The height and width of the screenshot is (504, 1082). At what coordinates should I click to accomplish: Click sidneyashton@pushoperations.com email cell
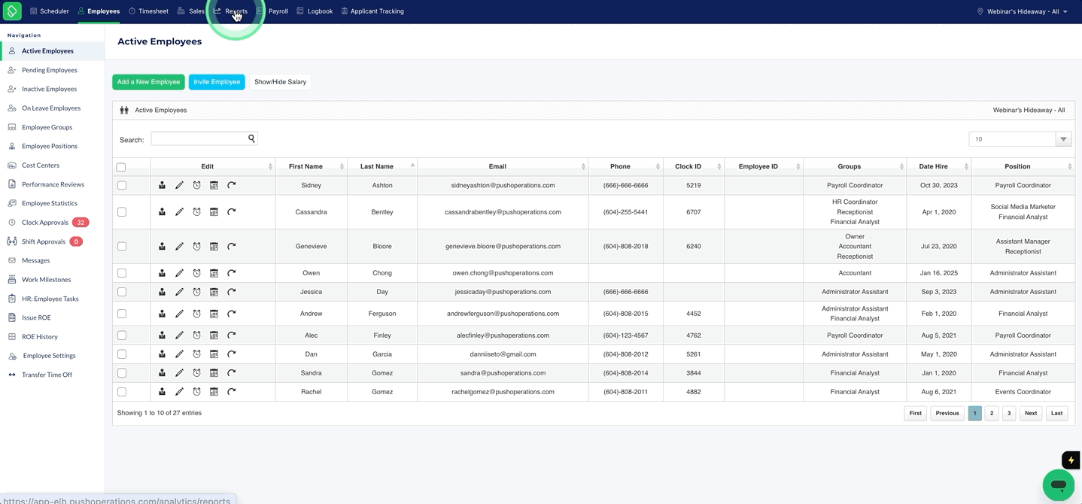(503, 185)
